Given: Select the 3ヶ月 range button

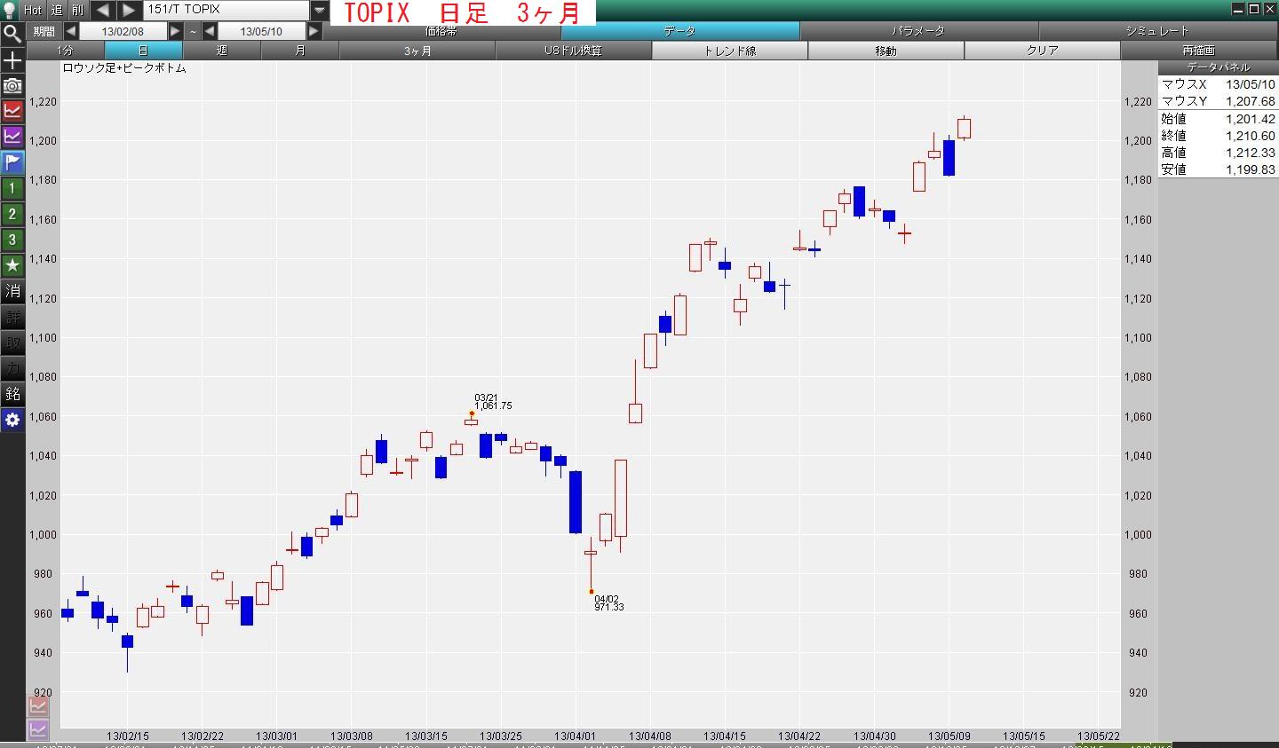Looking at the screenshot, I should (x=417, y=51).
